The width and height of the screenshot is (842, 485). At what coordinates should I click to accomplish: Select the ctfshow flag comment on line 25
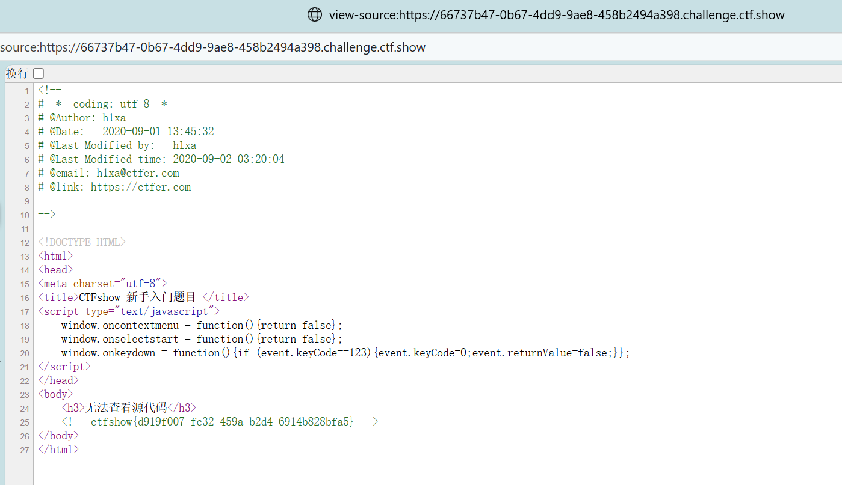220,422
